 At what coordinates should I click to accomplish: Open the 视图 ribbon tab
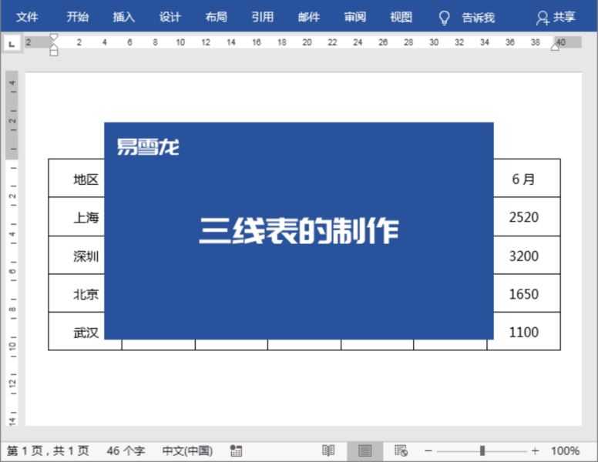click(x=401, y=17)
